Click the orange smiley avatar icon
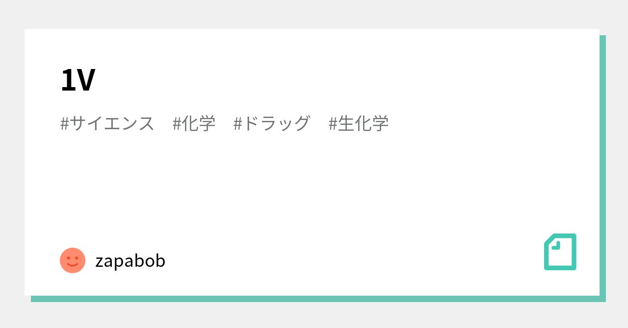 (73, 260)
